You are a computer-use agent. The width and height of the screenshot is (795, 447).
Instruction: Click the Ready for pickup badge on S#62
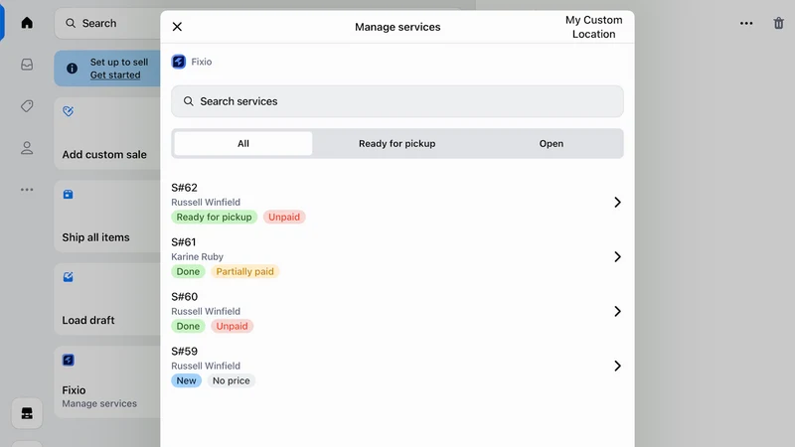214,217
